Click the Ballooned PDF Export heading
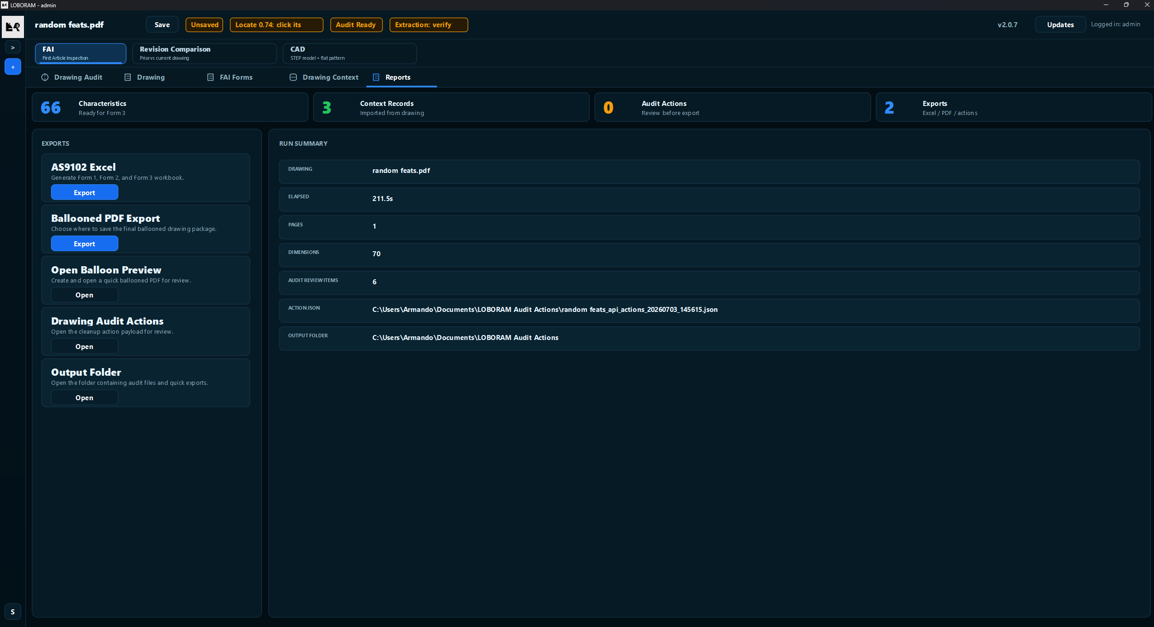 [105, 218]
